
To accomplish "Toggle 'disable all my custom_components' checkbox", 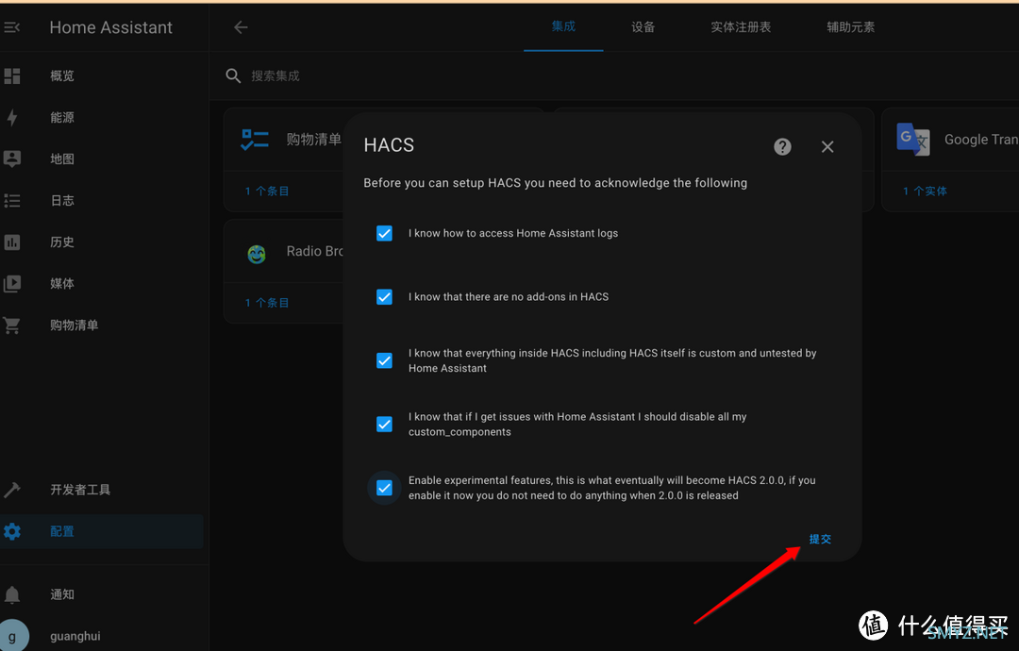I will [385, 425].
